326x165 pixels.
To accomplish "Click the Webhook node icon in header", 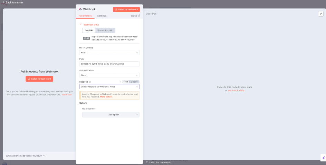I will click(80, 9).
